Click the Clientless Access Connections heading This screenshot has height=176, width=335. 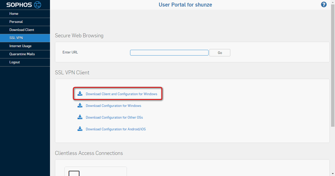(x=89, y=153)
